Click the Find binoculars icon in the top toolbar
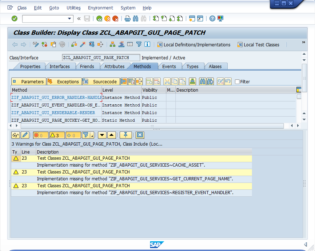Viewport: 315px width, 251px height. click(136, 19)
